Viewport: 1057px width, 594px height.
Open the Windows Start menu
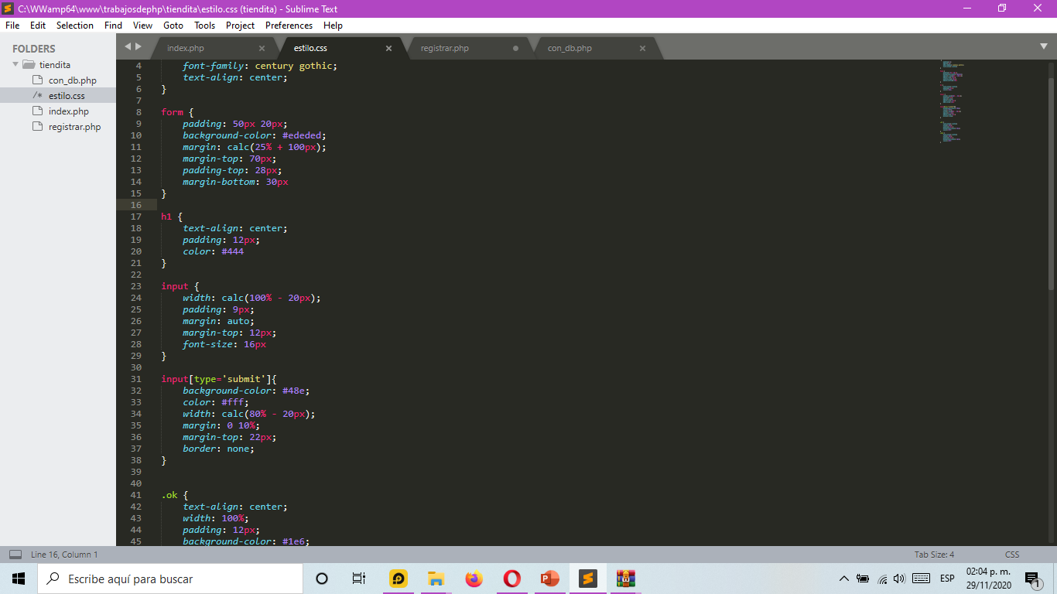(19, 579)
